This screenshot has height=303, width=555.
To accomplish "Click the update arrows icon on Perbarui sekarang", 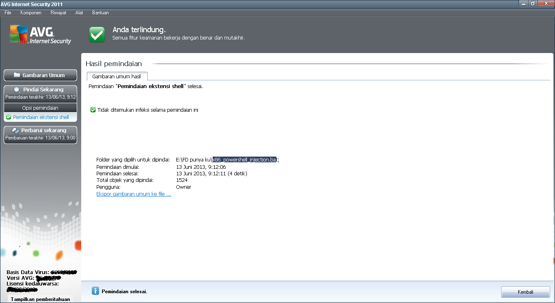I will tap(16, 130).
